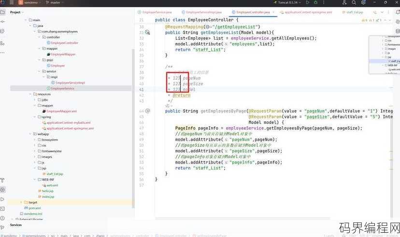Open more run actions menu
This screenshot has width=400, height=237.
point(324,2)
